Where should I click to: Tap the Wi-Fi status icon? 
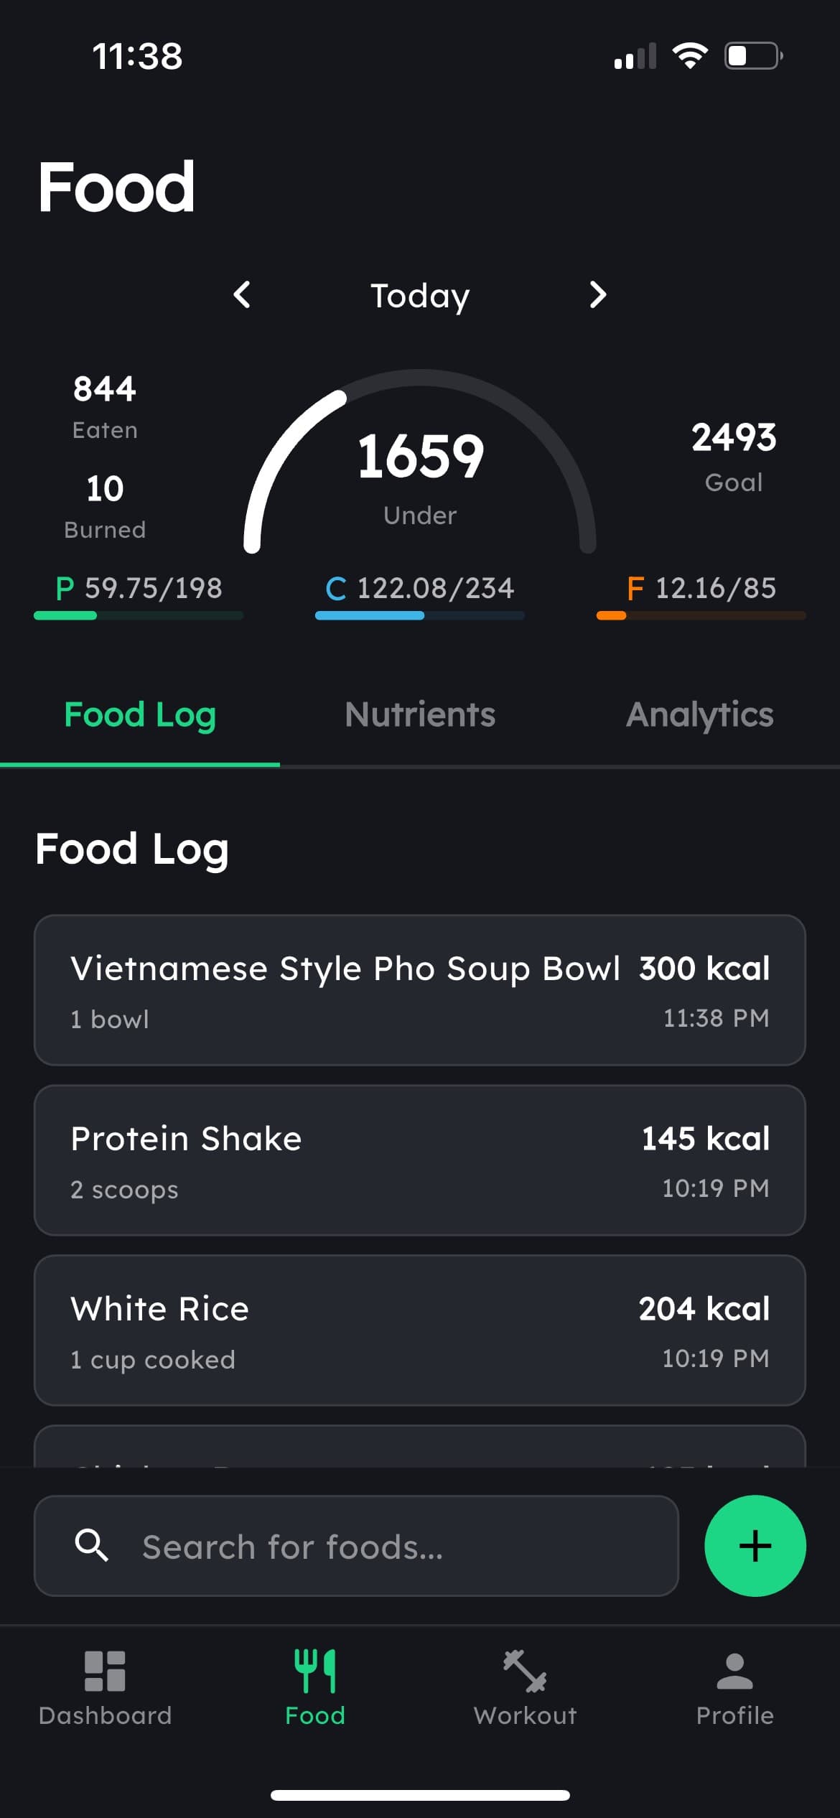690,56
